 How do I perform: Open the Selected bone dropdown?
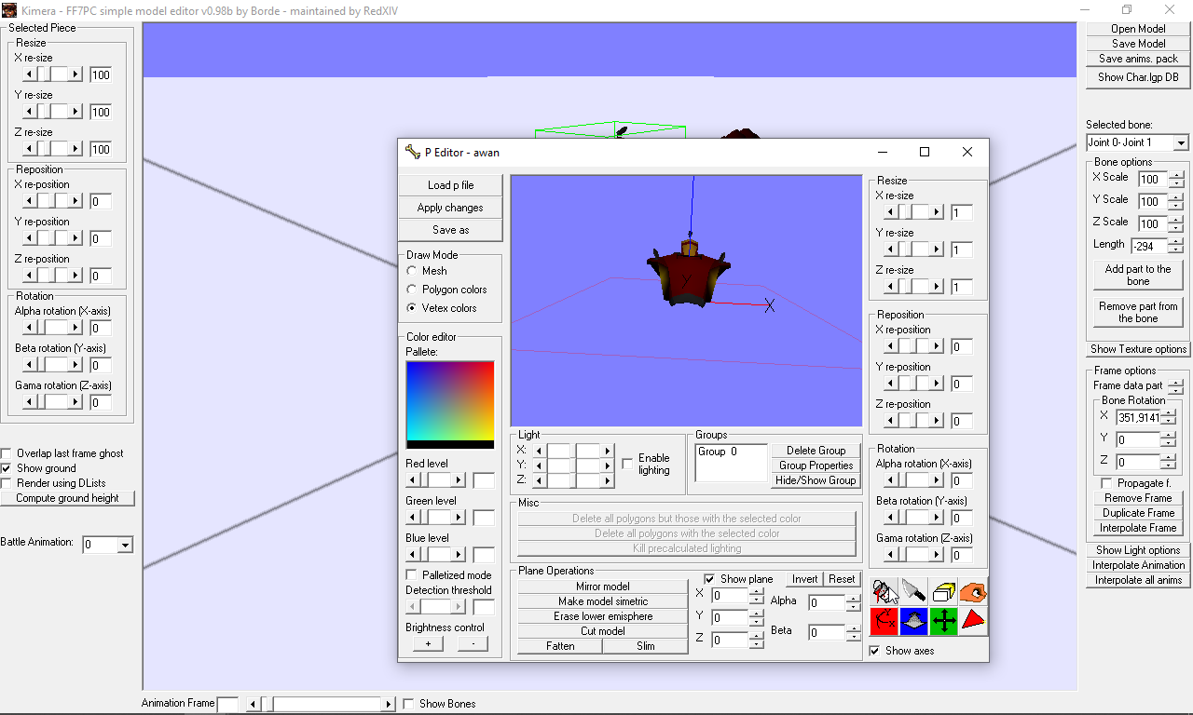[1181, 142]
